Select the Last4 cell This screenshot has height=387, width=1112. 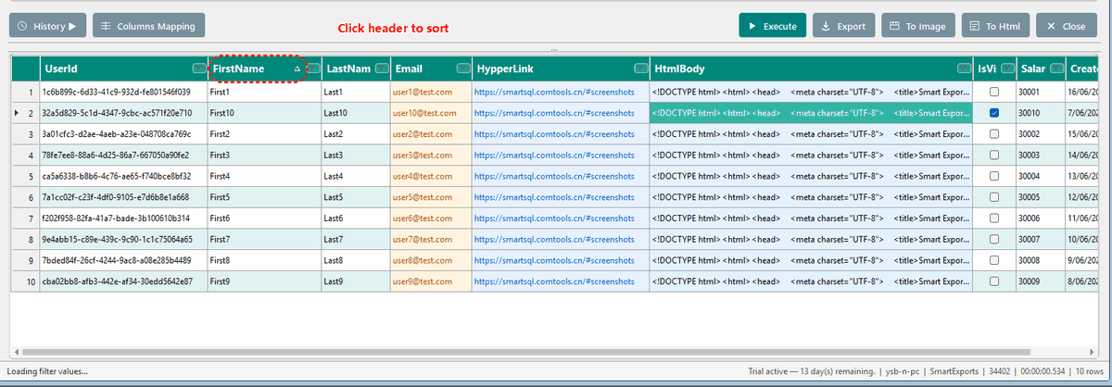(355, 176)
